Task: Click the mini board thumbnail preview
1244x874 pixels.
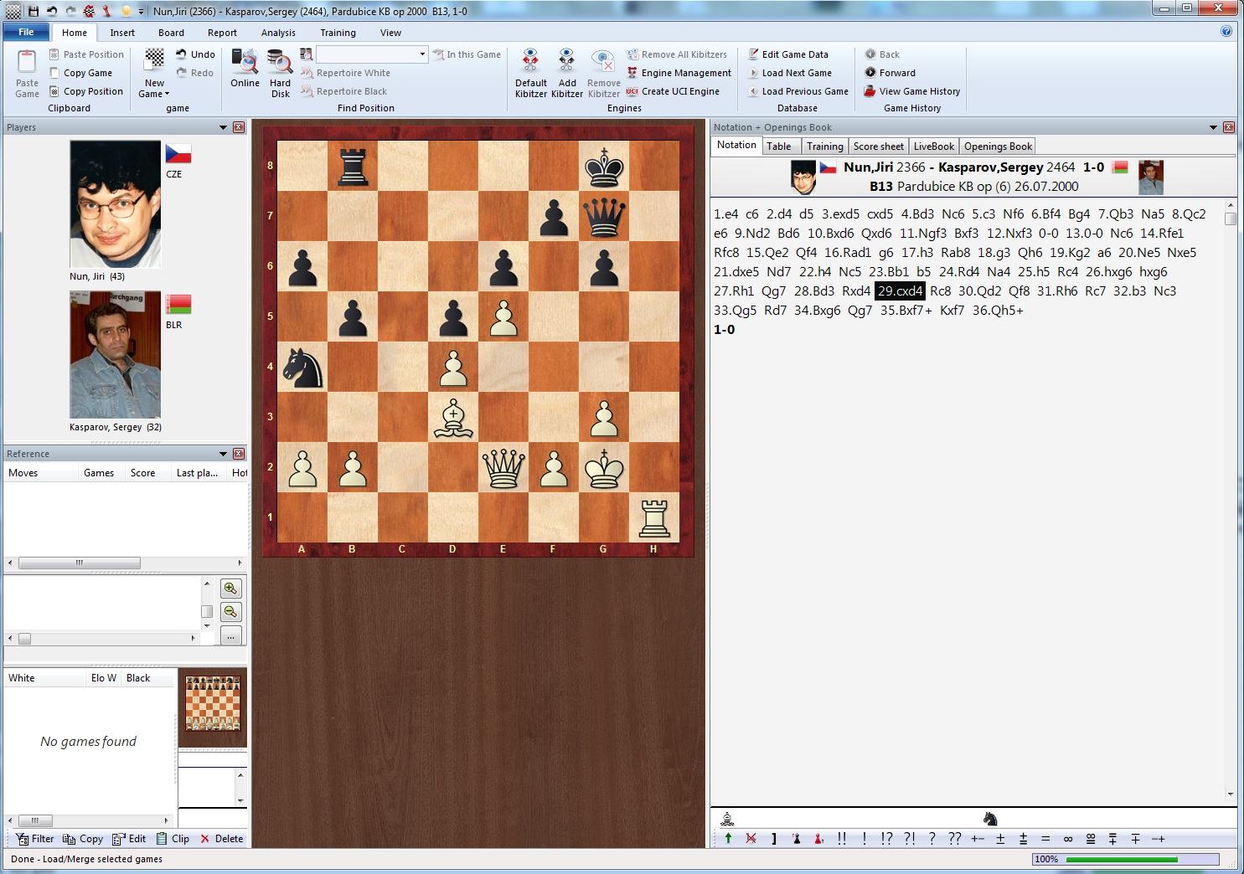Action: [x=213, y=703]
